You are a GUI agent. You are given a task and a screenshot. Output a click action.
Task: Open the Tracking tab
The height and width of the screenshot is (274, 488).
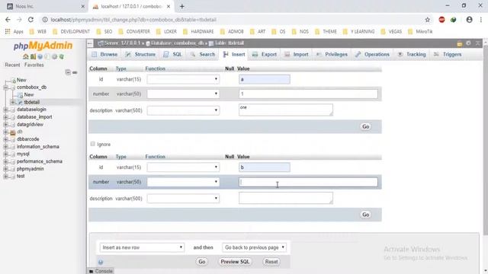coord(412,54)
